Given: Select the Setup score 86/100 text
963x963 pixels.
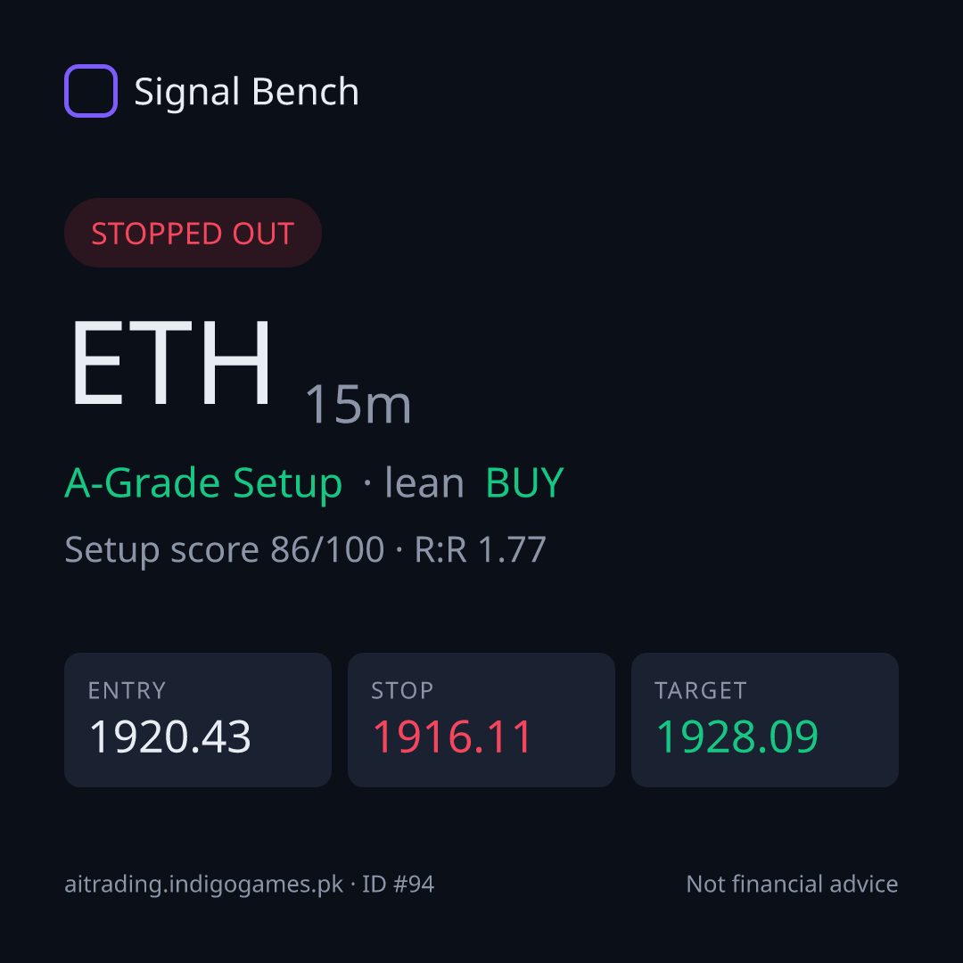Looking at the screenshot, I should [x=224, y=549].
